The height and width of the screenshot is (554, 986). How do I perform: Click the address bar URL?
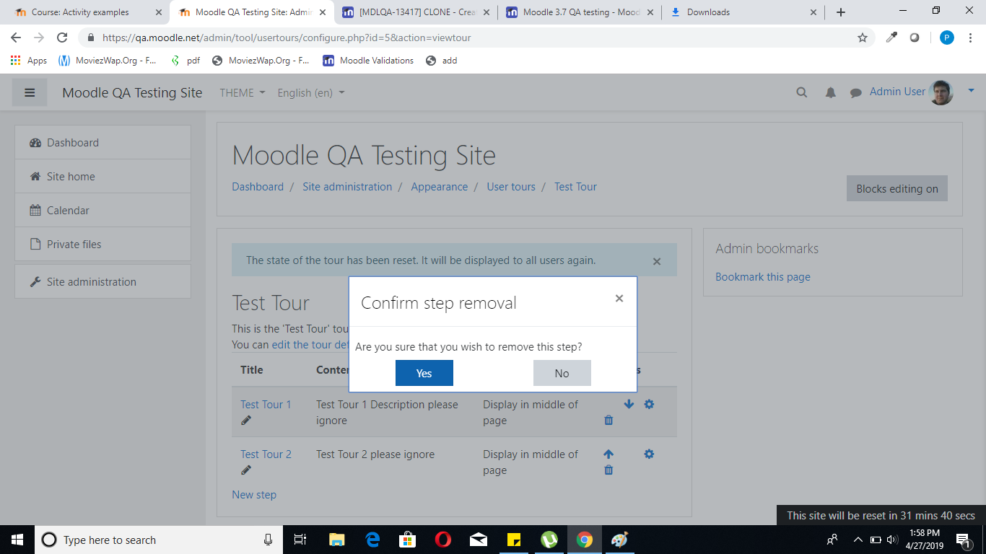[287, 38]
